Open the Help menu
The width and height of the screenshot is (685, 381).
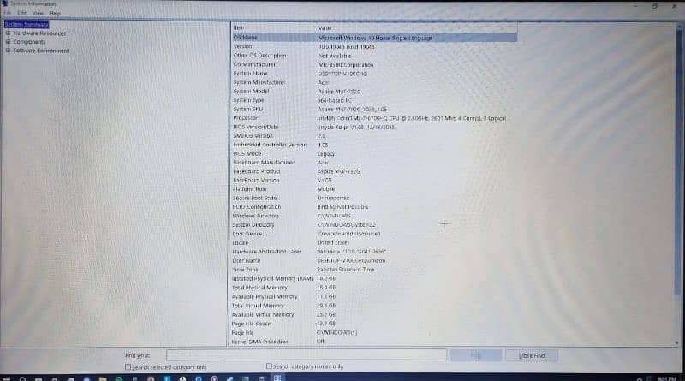point(55,14)
